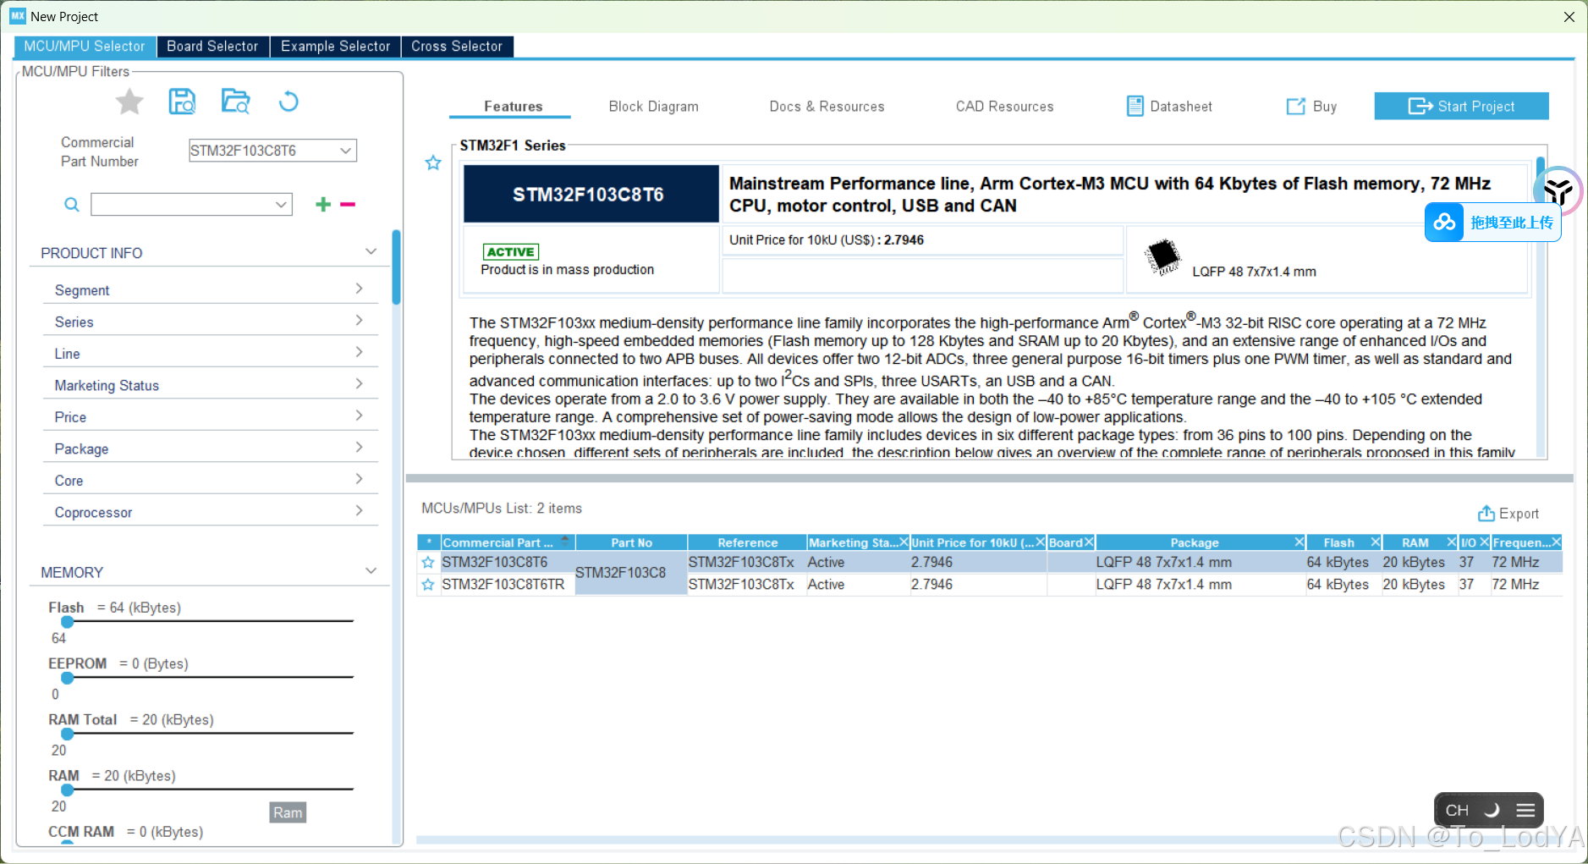
Task: Click the Reference column header
Action: point(747,542)
